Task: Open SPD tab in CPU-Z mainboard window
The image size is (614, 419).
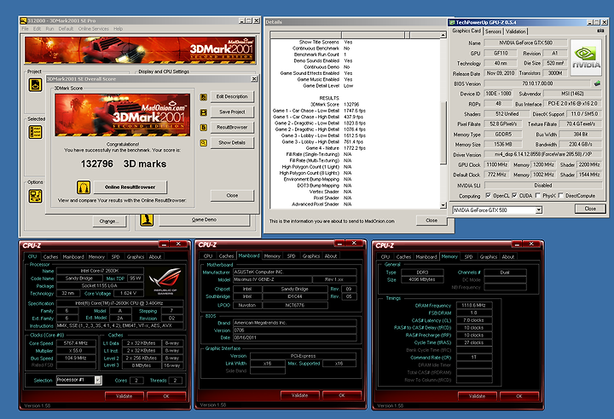Action: (291, 255)
